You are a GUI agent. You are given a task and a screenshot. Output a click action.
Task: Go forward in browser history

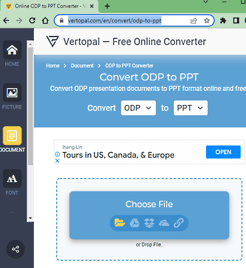coord(19,20)
